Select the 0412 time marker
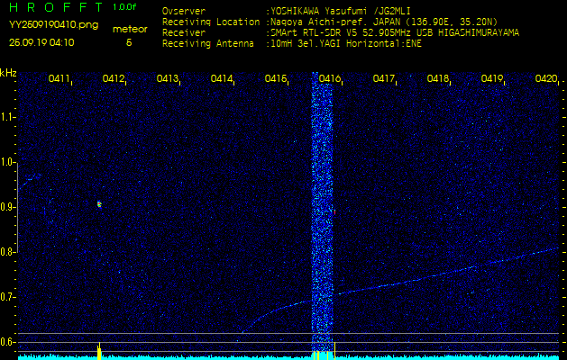Screen dimensions: 567x360 click(114, 79)
